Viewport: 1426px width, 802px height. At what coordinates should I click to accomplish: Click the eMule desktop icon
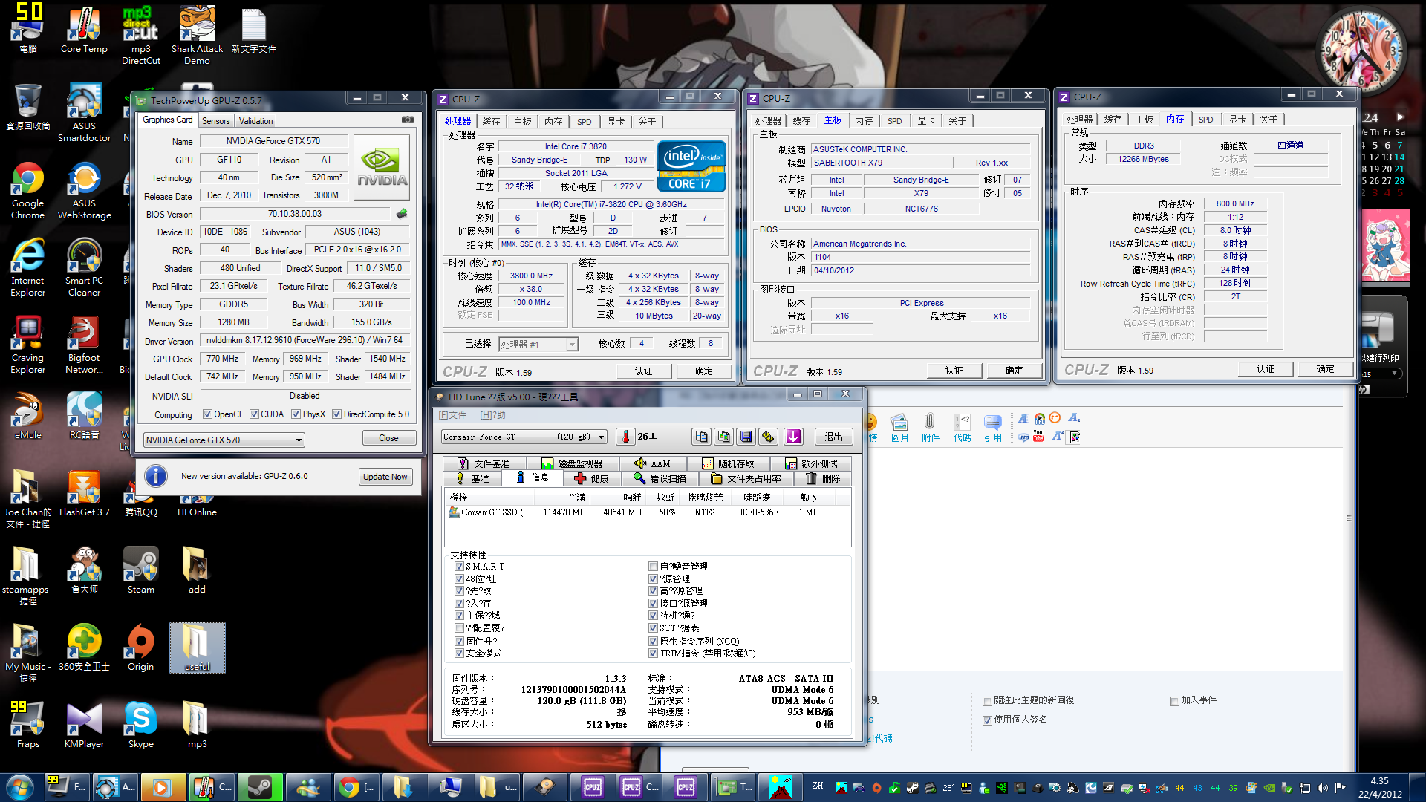27,416
